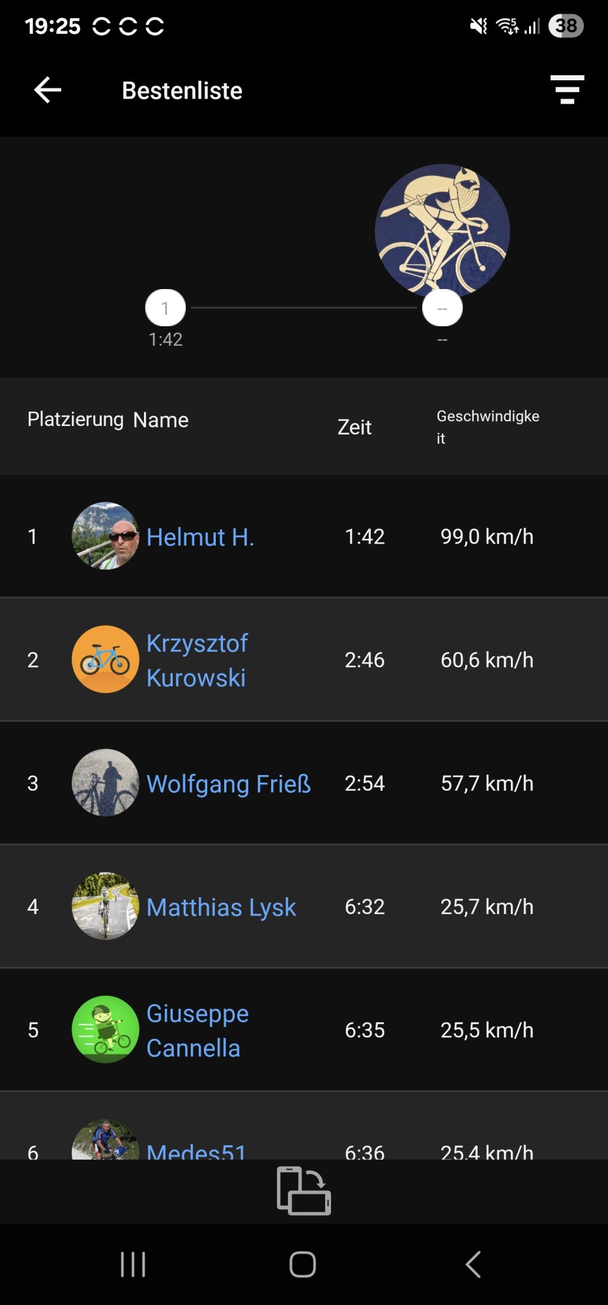
Task: Open Medes51 profile link
Action: [x=196, y=1151]
